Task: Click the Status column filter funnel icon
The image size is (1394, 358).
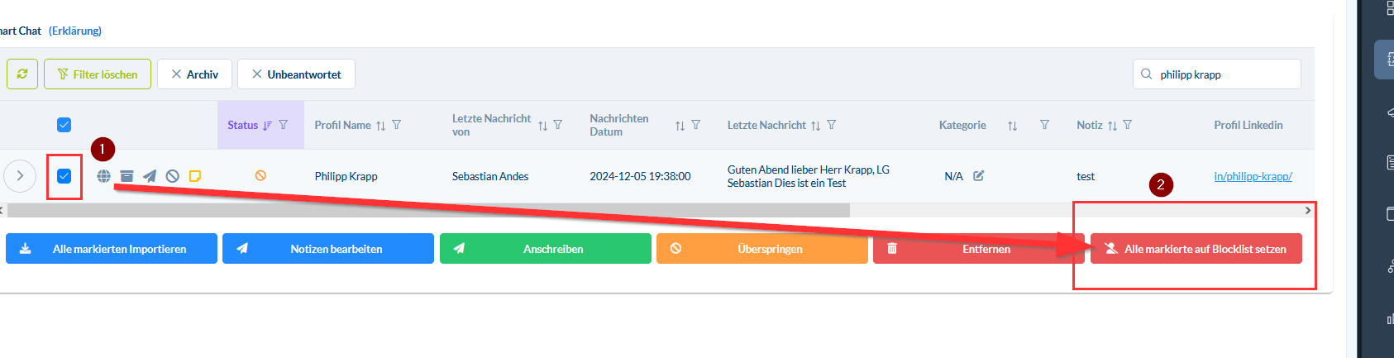Action: coord(284,125)
